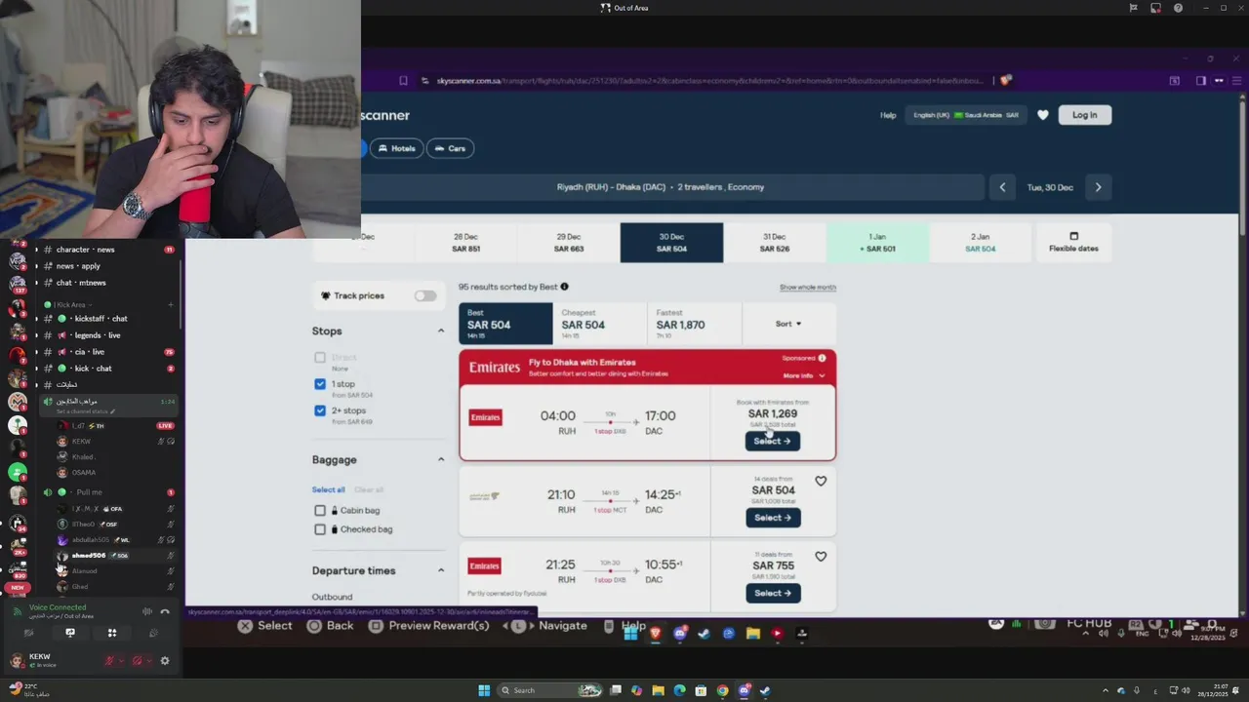Uncheck the 2+ stops filter

pos(320,410)
